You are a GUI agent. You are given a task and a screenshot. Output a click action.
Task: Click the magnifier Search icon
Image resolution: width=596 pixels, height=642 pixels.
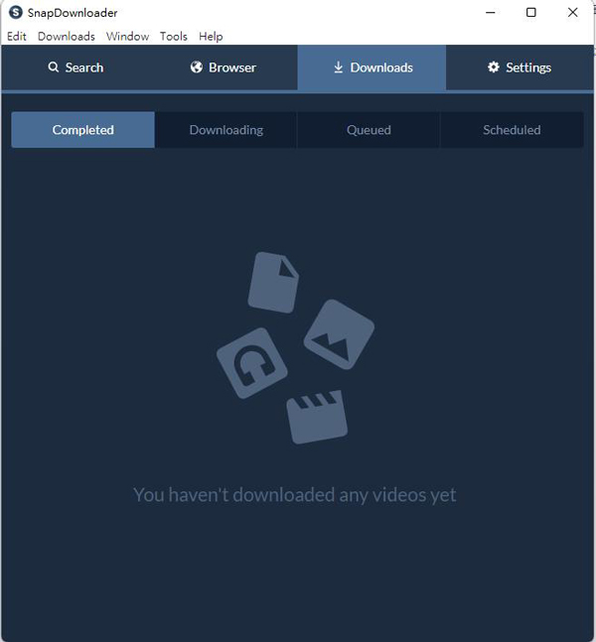(x=54, y=67)
